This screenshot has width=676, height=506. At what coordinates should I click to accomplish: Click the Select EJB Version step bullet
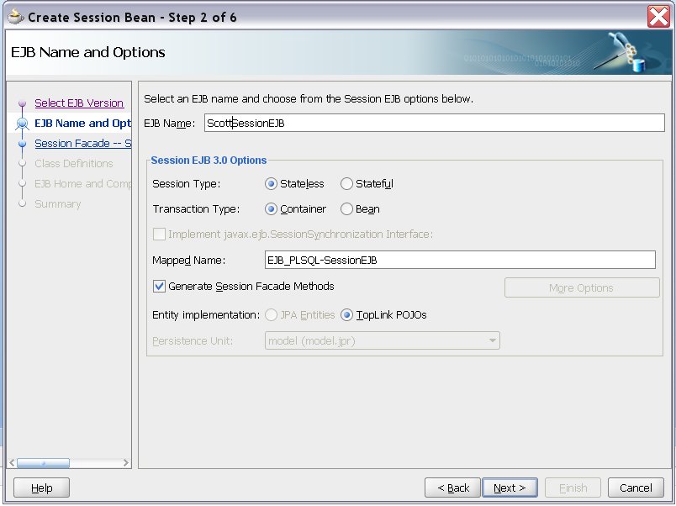[23, 103]
